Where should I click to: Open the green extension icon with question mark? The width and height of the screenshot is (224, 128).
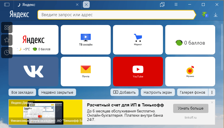pyautogui.click(x=205, y=14)
